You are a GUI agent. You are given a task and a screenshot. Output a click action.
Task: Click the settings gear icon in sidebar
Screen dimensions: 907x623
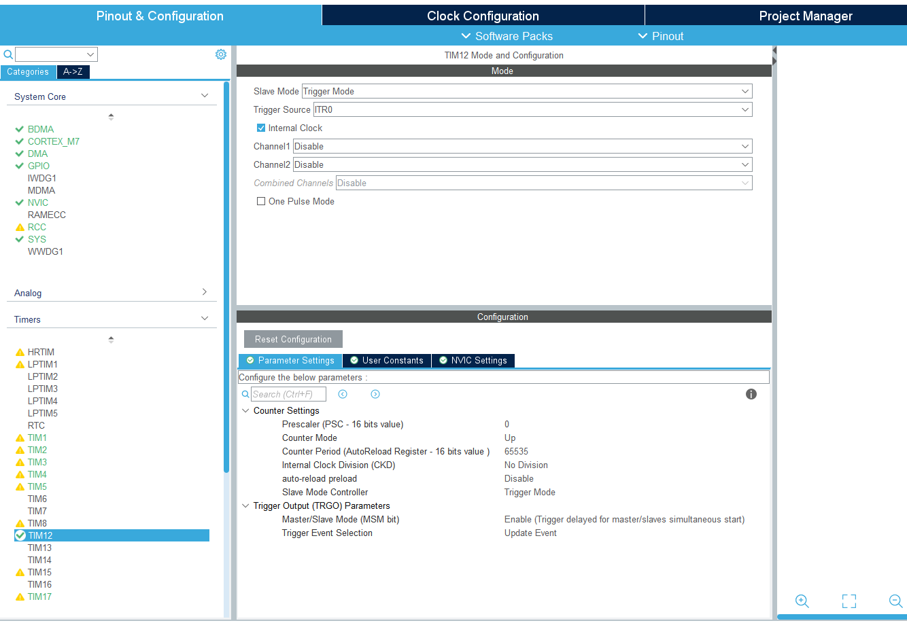[221, 54]
